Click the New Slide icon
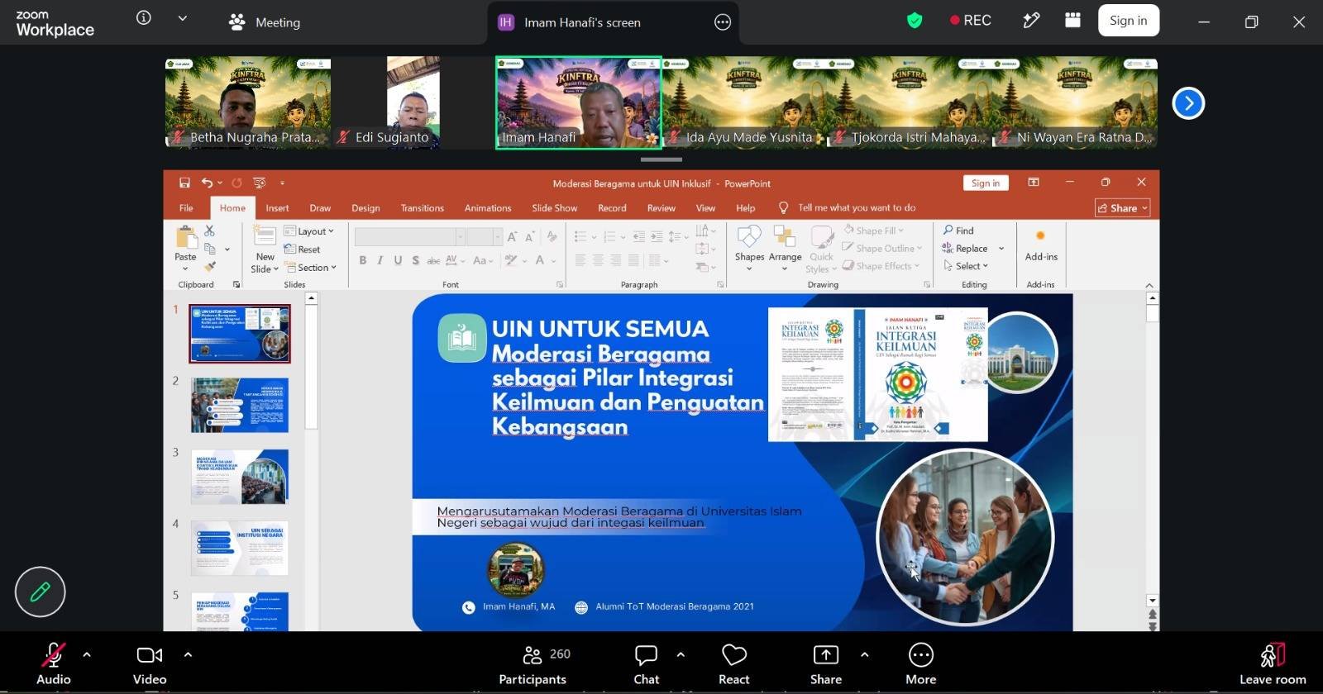The width and height of the screenshot is (1323, 694). (265, 237)
